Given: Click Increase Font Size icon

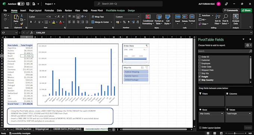Looking at the screenshot, I should (59, 17).
